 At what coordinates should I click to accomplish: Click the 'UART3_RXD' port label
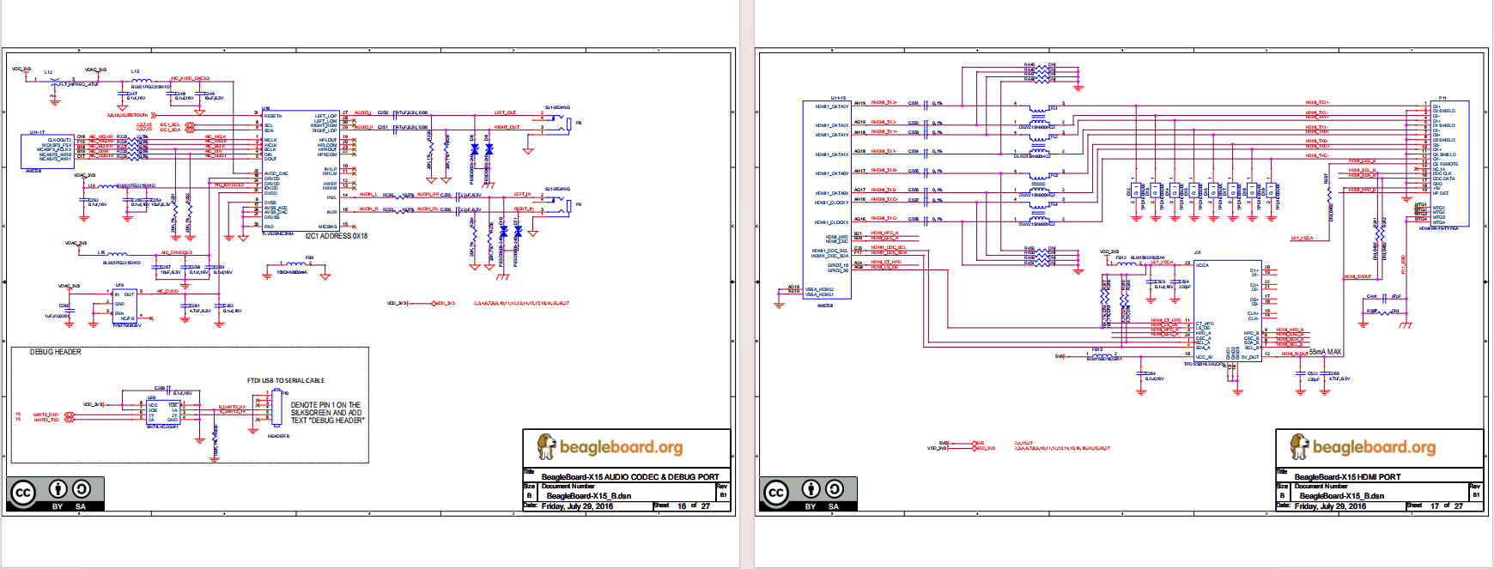(46, 415)
